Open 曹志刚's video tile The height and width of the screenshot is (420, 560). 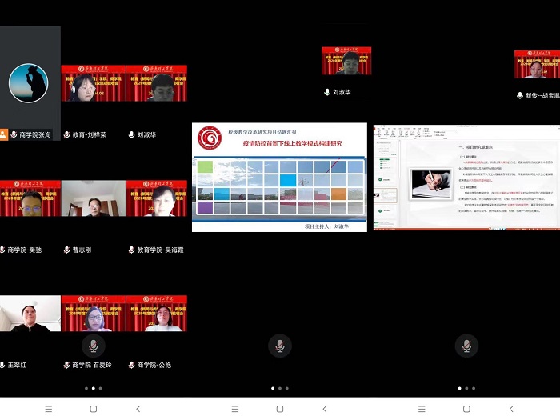92,198
